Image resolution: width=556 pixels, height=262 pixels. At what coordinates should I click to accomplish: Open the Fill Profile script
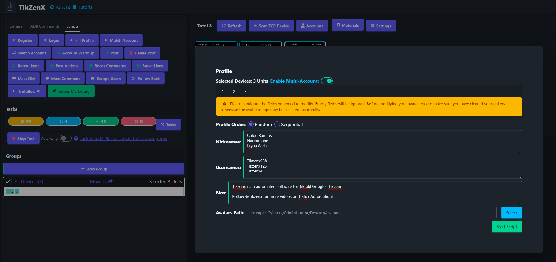[82, 40]
